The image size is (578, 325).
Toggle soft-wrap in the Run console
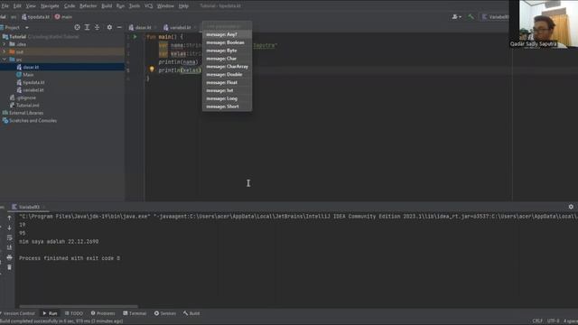pyautogui.click(x=9, y=237)
